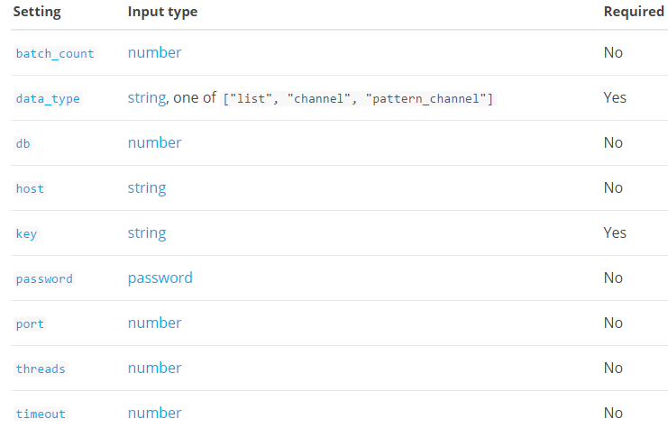
Task: Click the Input type column header
Action: [x=162, y=12]
